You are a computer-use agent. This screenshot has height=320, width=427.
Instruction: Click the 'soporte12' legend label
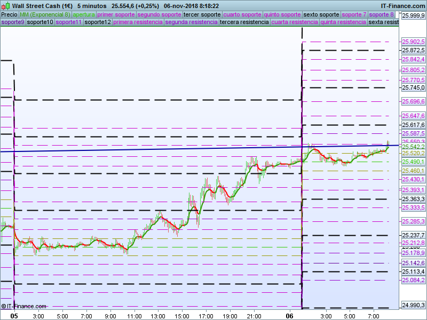(98, 22)
